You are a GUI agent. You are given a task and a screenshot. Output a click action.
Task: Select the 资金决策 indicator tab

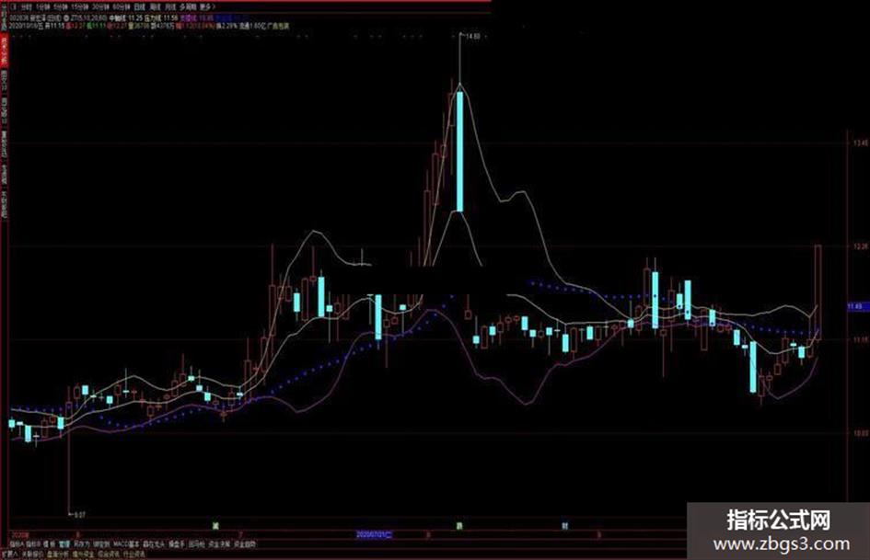218,544
